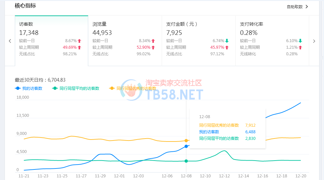This screenshot has height=180, width=324.
Task: Click red up arrow beside 1.21% in 支付转化率
Action: (x=300, y=47)
